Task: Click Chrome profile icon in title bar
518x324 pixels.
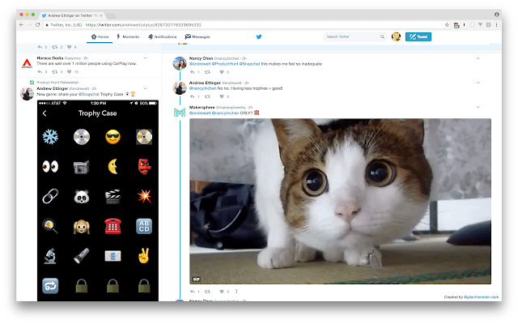Action: [x=496, y=15]
